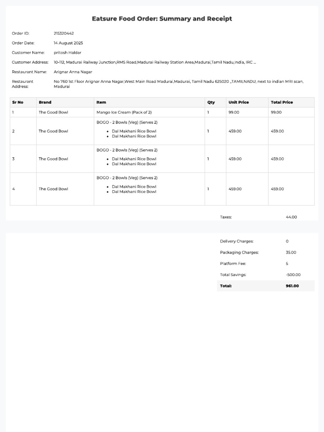Click the bold Total amount 961.00
Image resolution: width=324 pixels, height=432 pixels.
292,286
